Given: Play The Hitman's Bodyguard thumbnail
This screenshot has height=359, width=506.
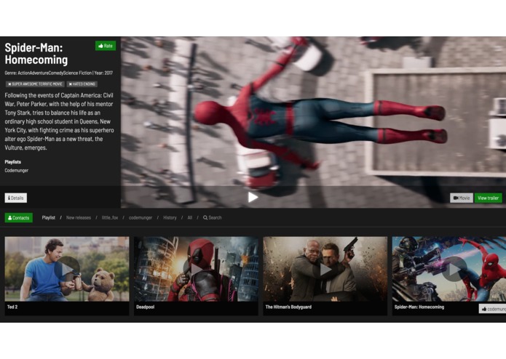Looking at the screenshot, I should point(325,269).
